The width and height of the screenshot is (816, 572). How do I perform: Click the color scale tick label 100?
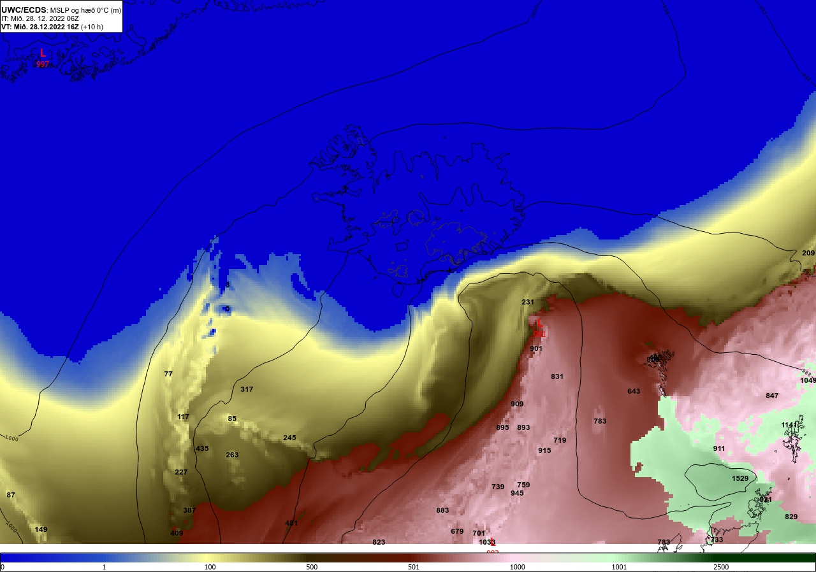[209, 567]
